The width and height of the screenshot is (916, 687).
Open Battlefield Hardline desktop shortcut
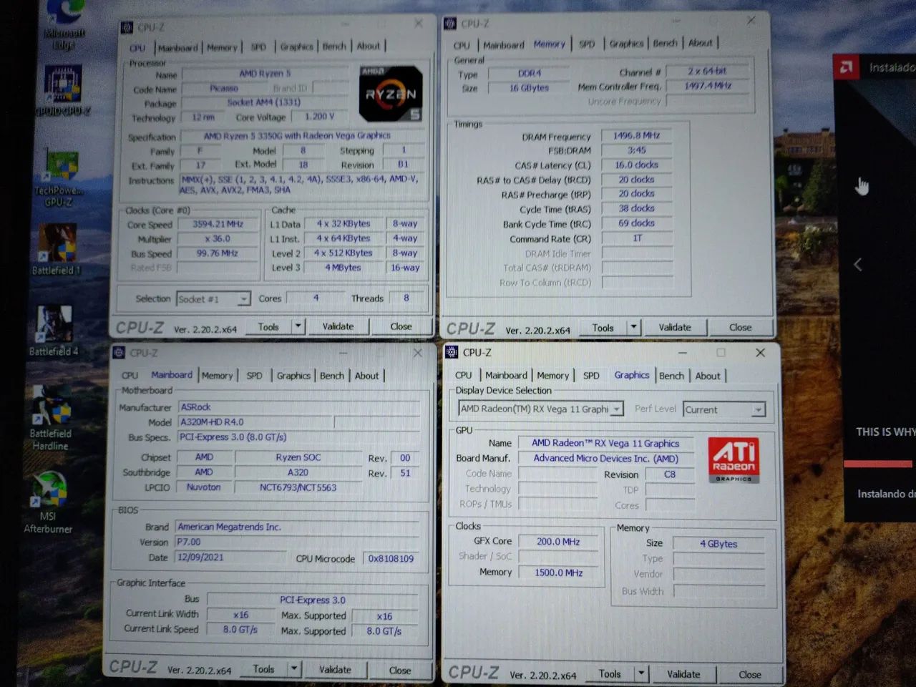tap(51, 418)
